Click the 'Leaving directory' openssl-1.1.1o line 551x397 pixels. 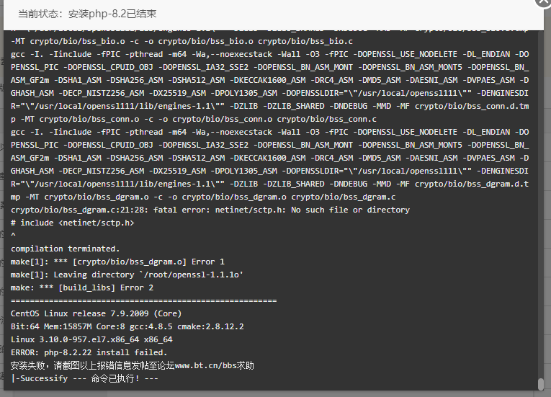127,275
